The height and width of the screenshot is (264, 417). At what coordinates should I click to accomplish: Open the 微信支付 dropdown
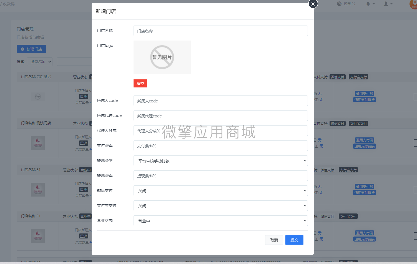click(220, 191)
